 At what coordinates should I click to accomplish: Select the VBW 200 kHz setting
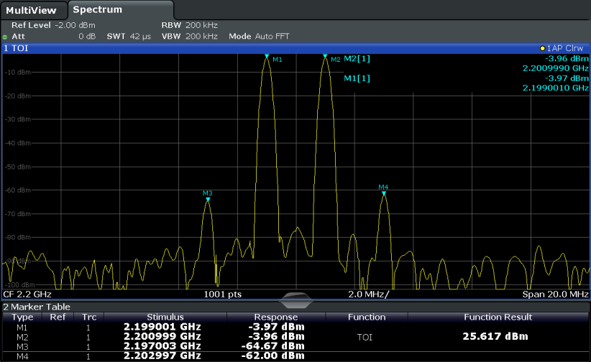pyautogui.click(x=189, y=36)
